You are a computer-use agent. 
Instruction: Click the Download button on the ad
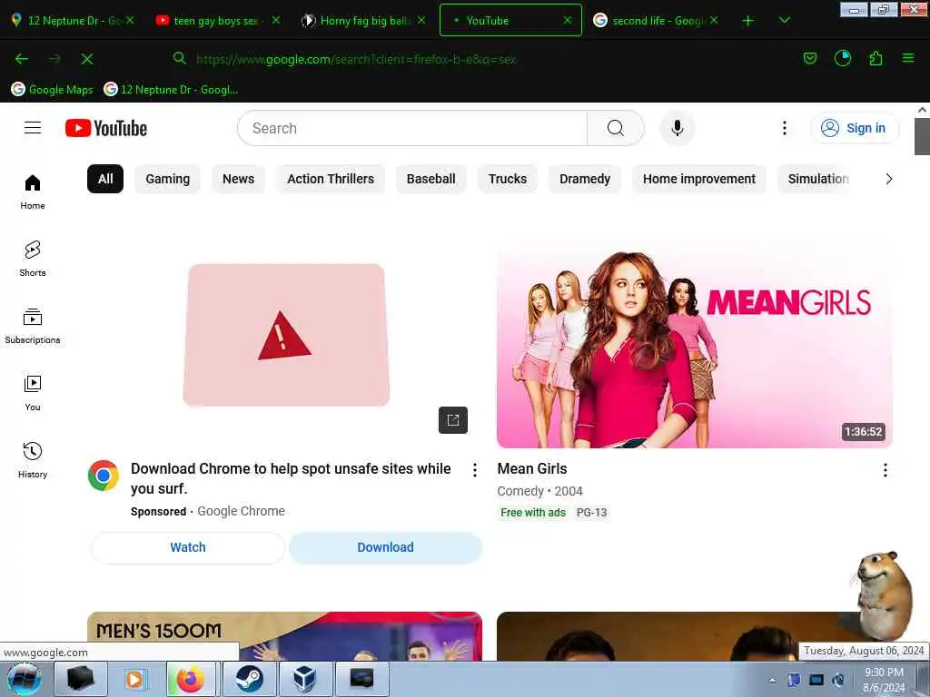385,547
